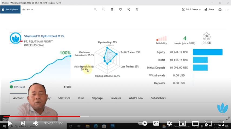Click the subscribers people icon
Image resolution: width=231 pixels, height=129 pixels.
point(207,36)
